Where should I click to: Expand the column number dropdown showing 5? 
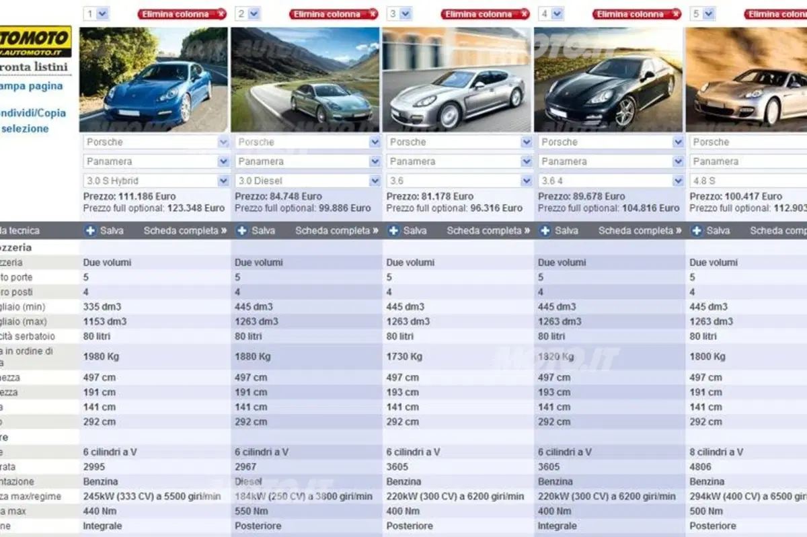click(703, 13)
